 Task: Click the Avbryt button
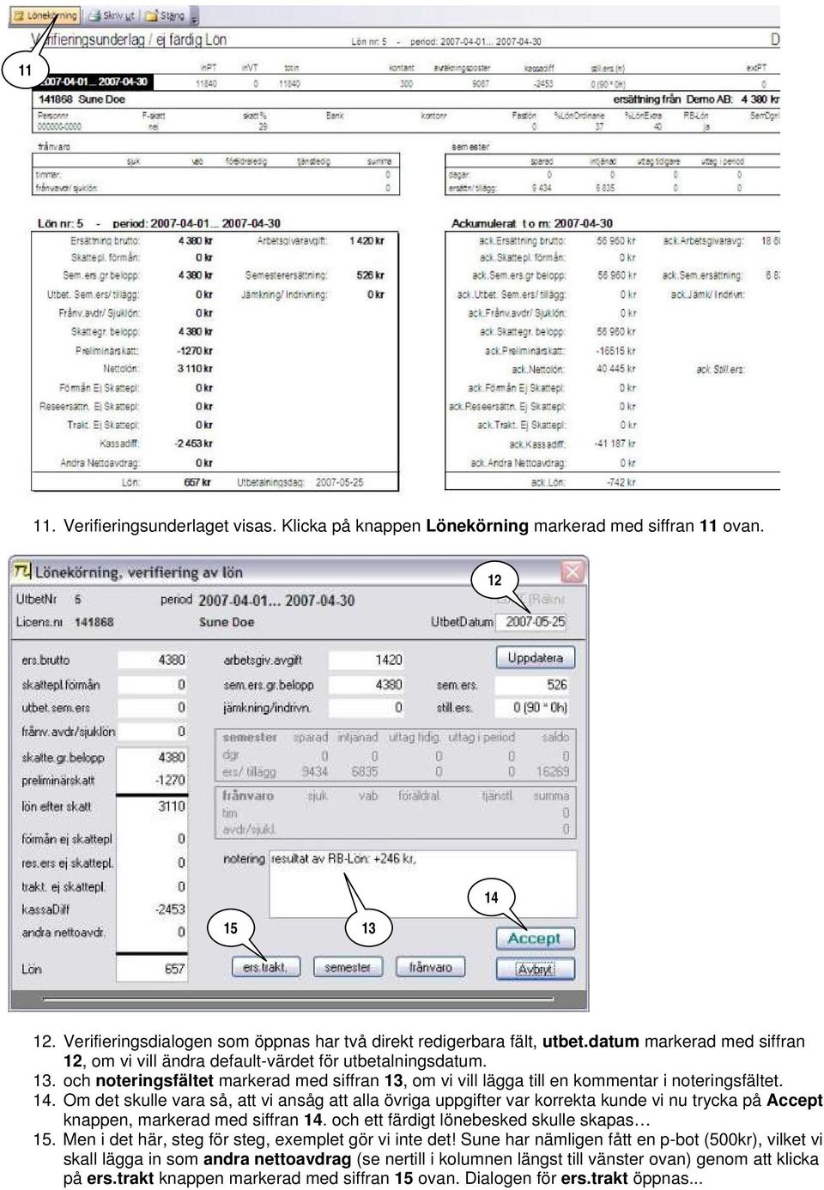[x=535, y=970]
